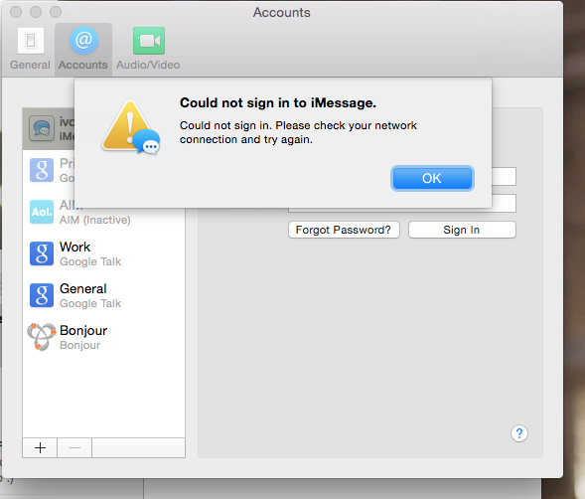
Task: Click the Google icon beside the General account
Action: (42, 295)
